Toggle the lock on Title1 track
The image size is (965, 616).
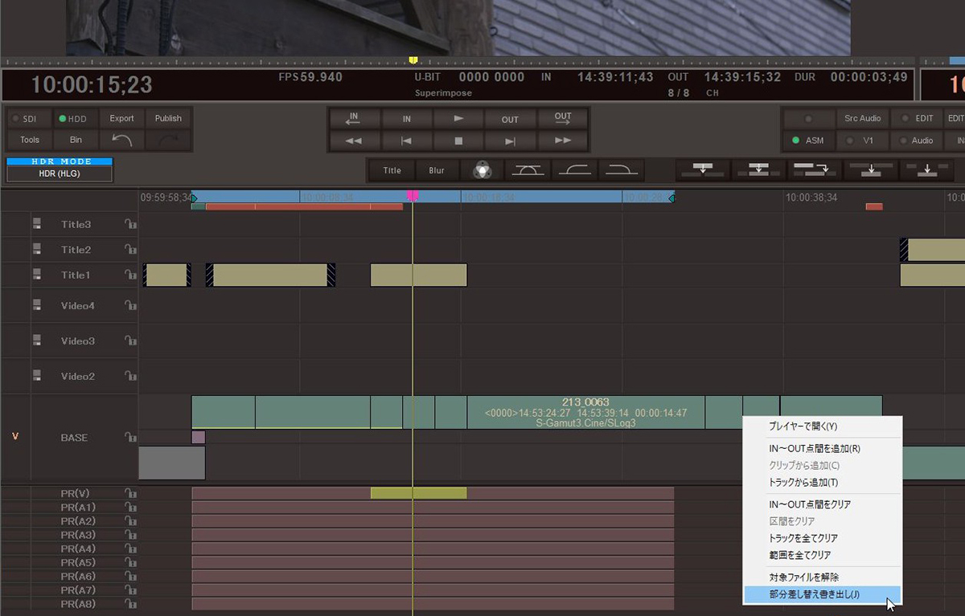(x=129, y=275)
